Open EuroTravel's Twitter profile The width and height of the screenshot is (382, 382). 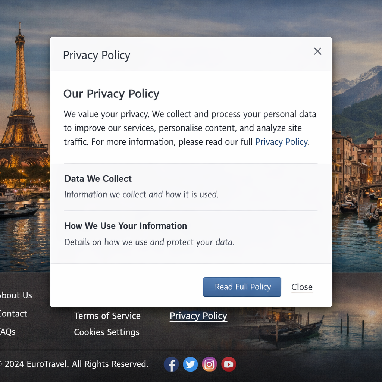190,364
